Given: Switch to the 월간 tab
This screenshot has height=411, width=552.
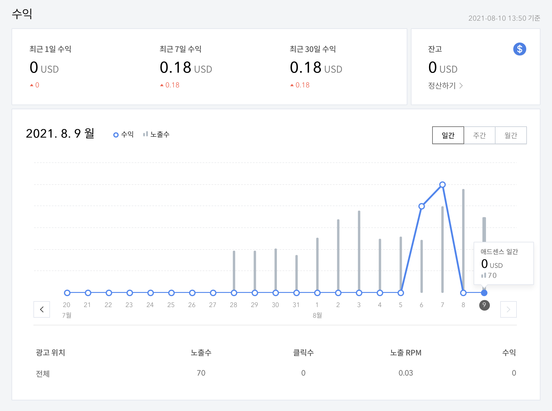Looking at the screenshot, I should point(511,135).
